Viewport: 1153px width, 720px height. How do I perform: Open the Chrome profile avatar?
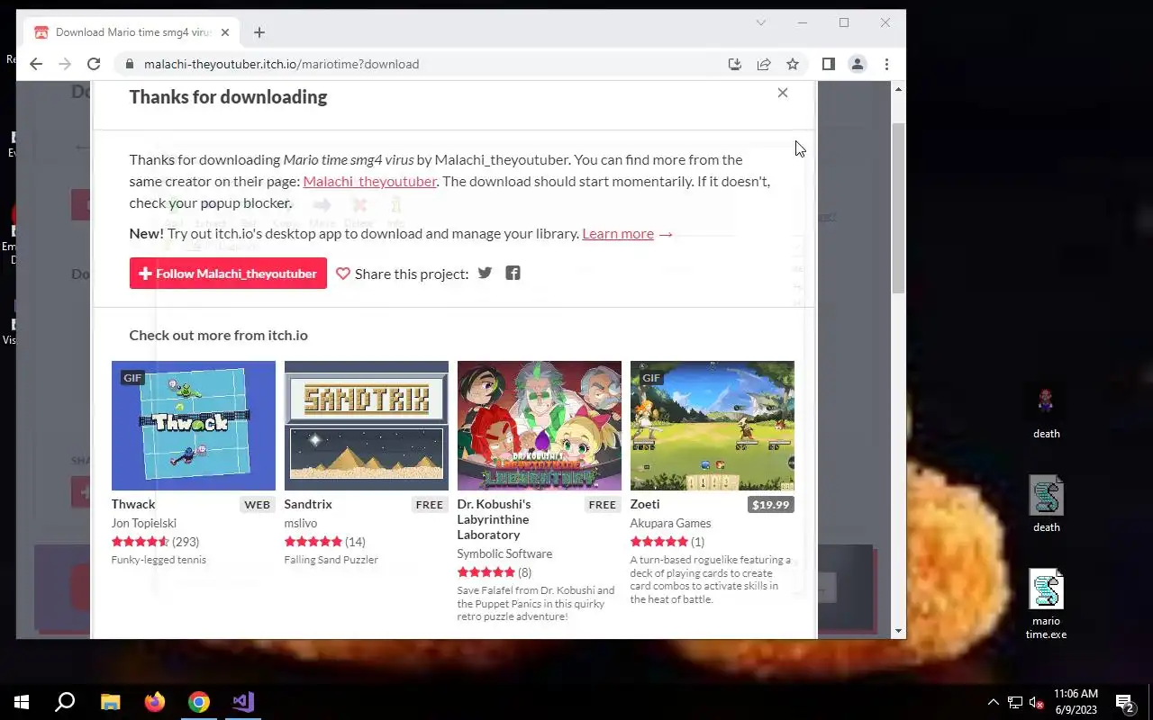coord(858,64)
